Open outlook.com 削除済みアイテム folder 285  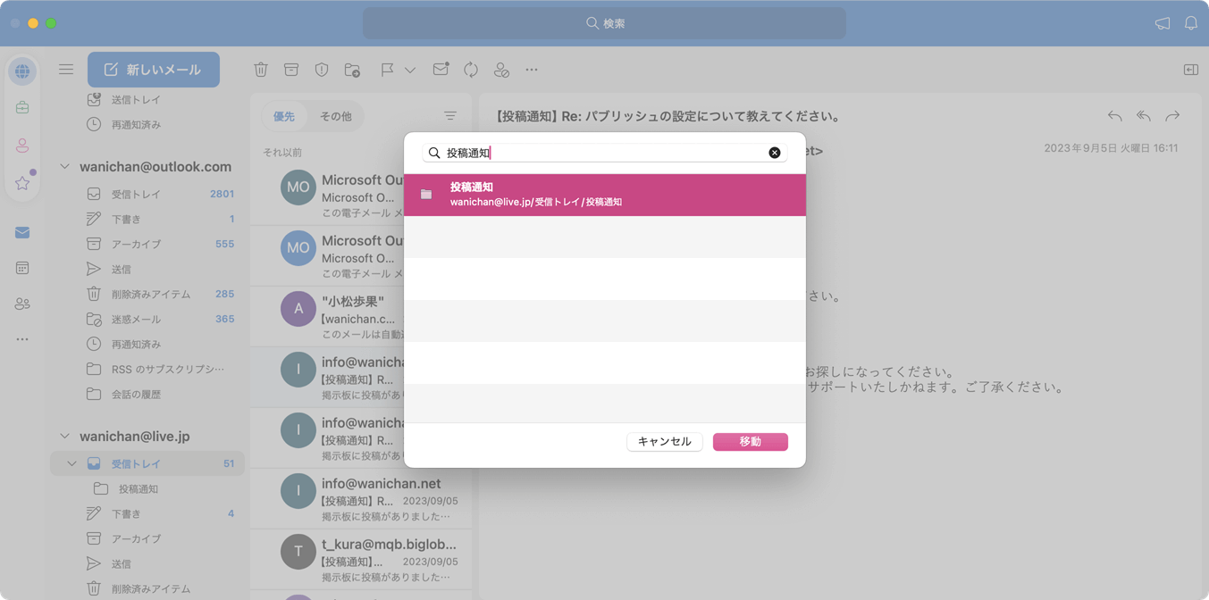(x=147, y=294)
